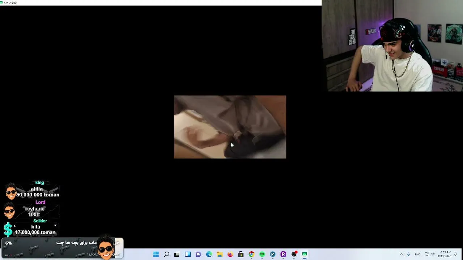Open Microsoft Store from the taskbar

(241, 254)
